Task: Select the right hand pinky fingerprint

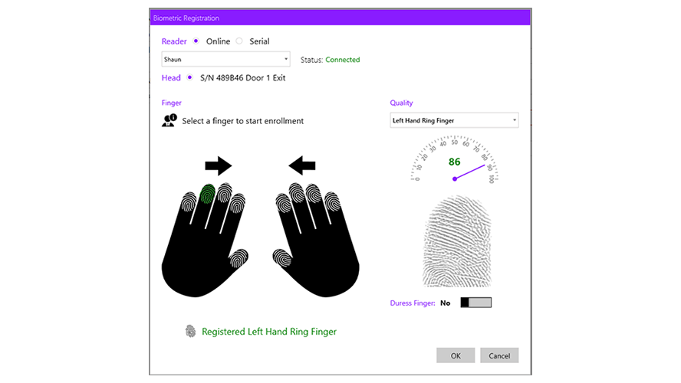Action: tap(332, 201)
